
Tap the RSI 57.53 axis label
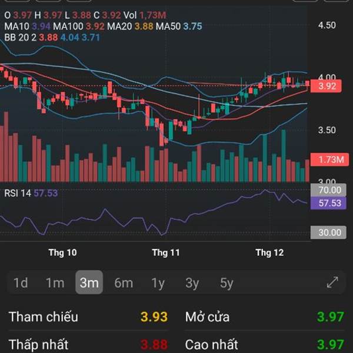point(328,203)
